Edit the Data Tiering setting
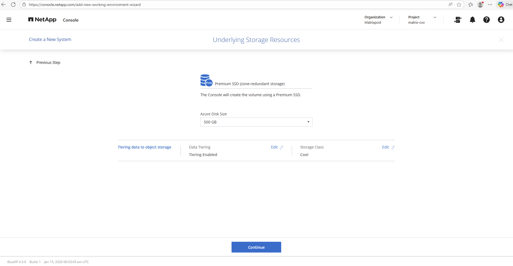 tap(277, 147)
